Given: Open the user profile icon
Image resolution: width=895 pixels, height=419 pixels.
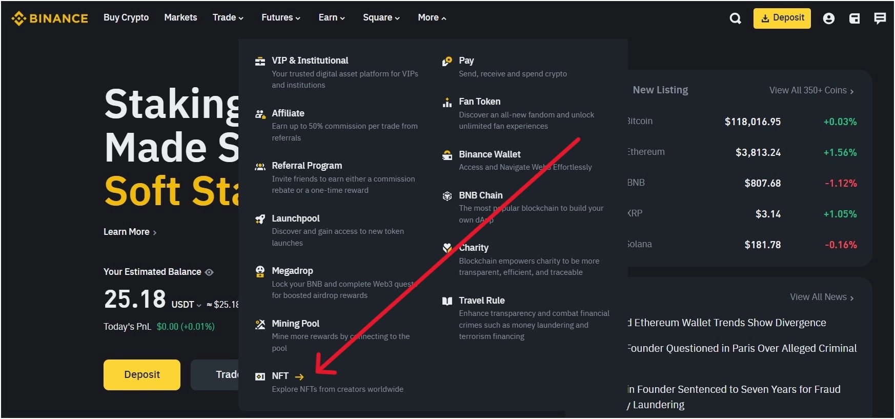Looking at the screenshot, I should pyautogui.click(x=828, y=18).
